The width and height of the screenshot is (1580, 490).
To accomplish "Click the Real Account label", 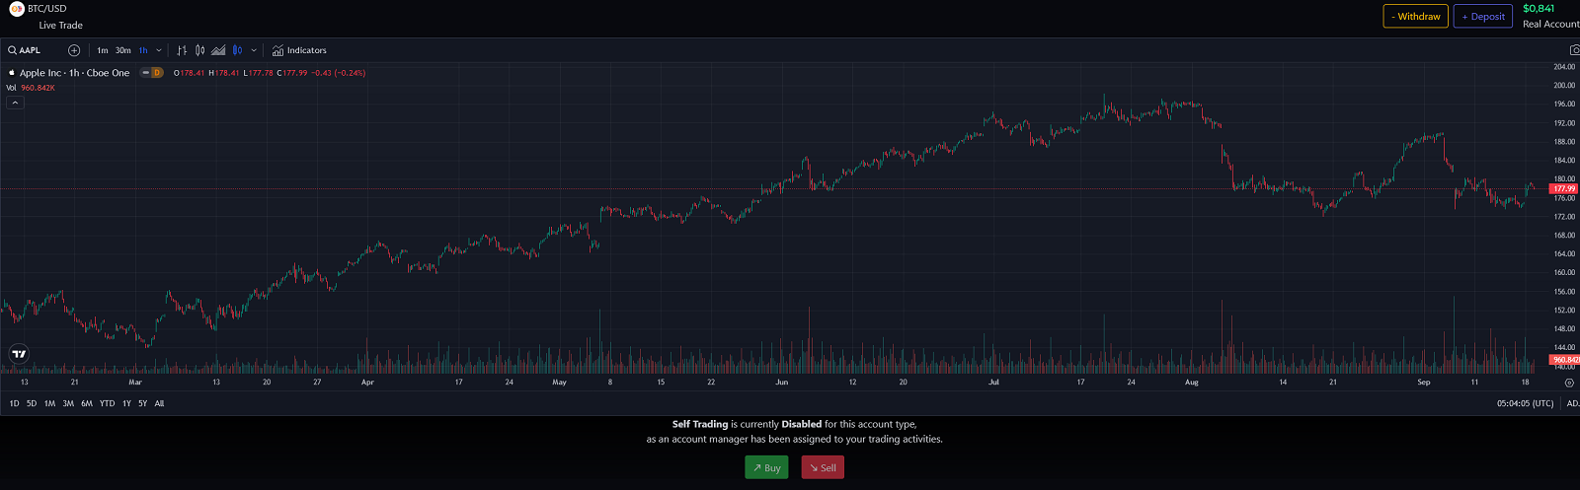I will tap(1551, 25).
